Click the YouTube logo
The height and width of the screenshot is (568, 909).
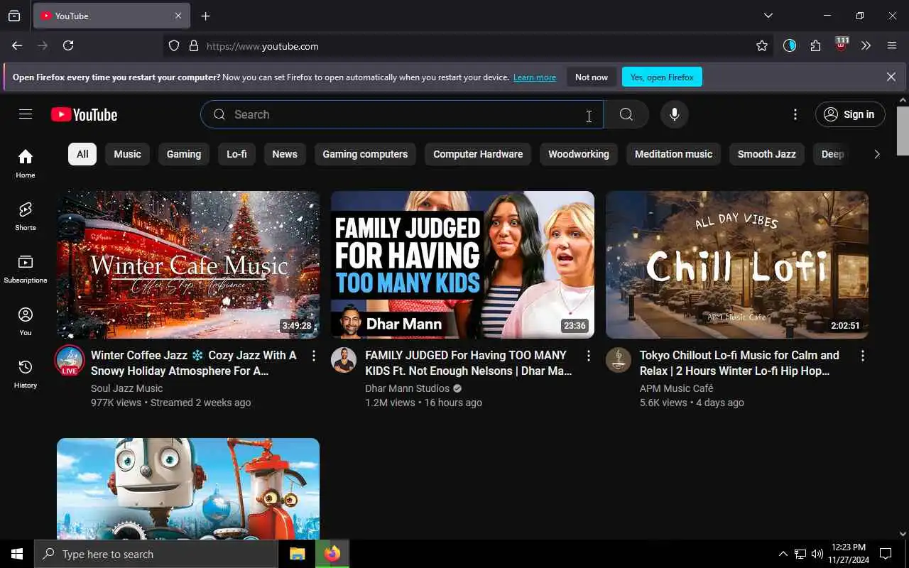pyautogui.click(x=85, y=115)
